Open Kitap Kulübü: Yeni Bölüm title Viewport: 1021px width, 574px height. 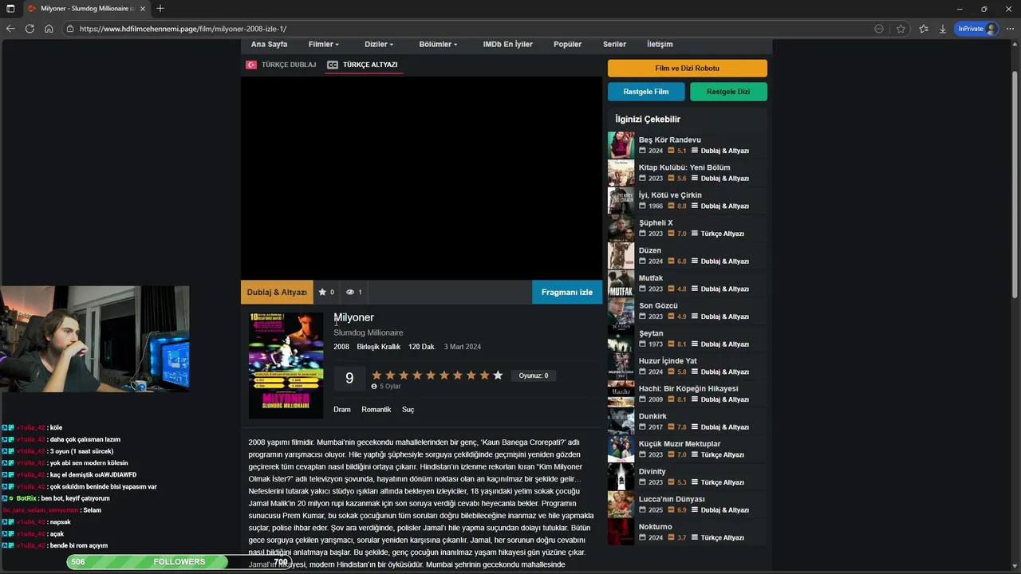click(x=684, y=167)
